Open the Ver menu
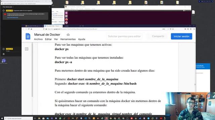The height and width of the screenshot is (120, 215). click(56, 39)
